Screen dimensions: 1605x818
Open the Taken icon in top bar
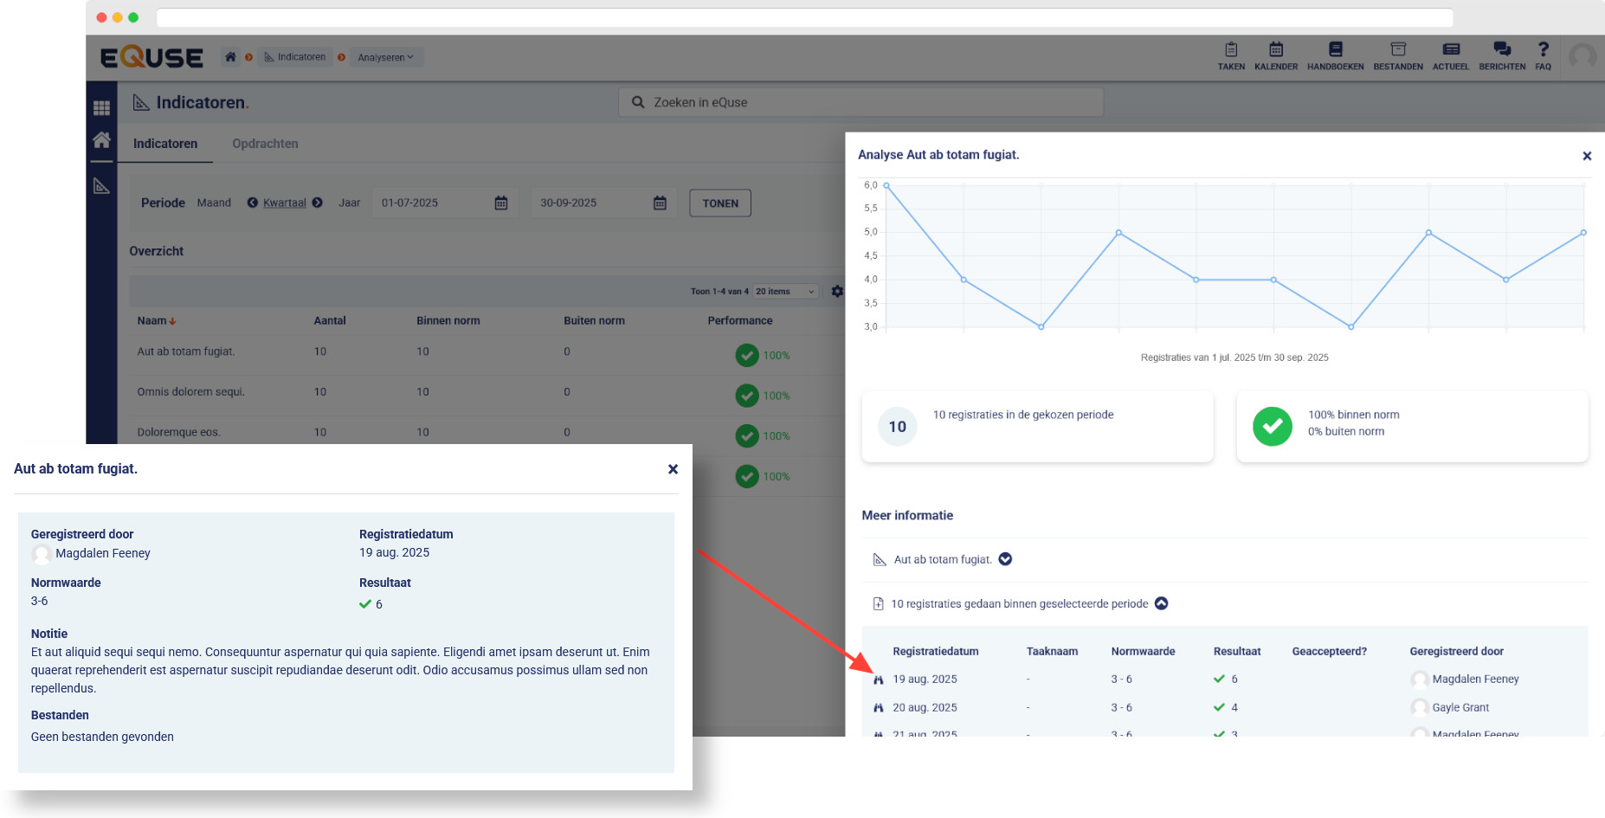[x=1231, y=55]
